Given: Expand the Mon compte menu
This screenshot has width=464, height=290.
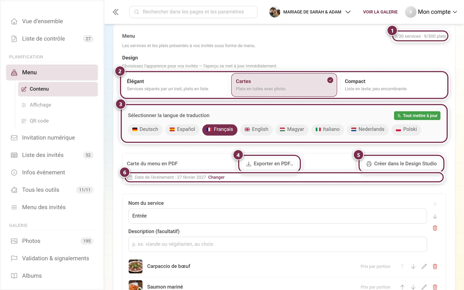Looking at the screenshot, I should (431, 12).
